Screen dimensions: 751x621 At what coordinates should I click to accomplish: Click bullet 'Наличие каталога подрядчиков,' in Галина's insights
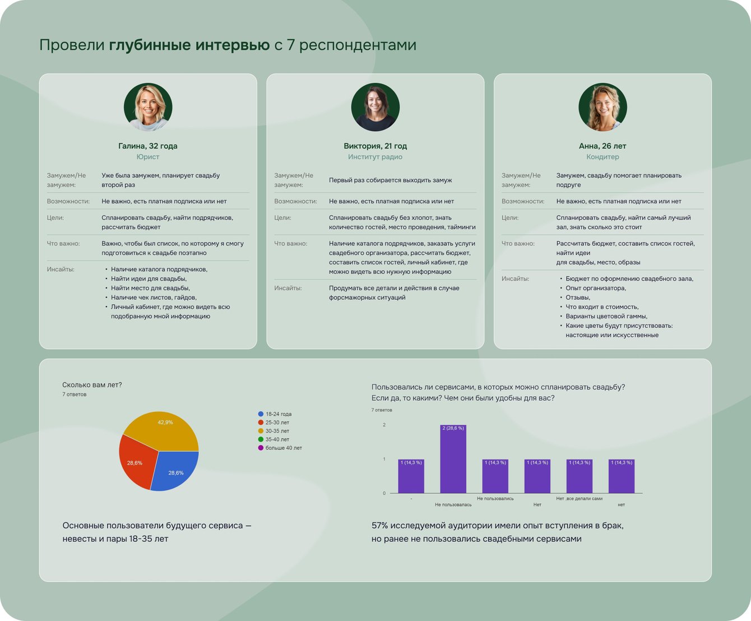coord(159,269)
